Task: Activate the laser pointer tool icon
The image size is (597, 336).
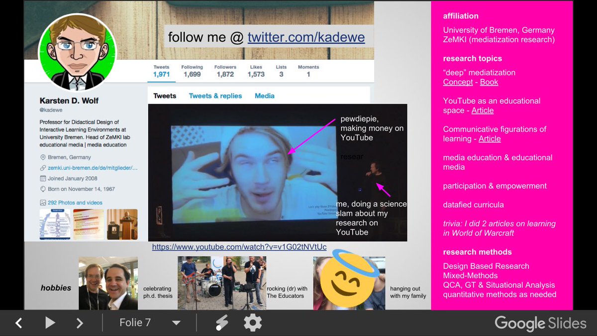Action: [222, 323]
